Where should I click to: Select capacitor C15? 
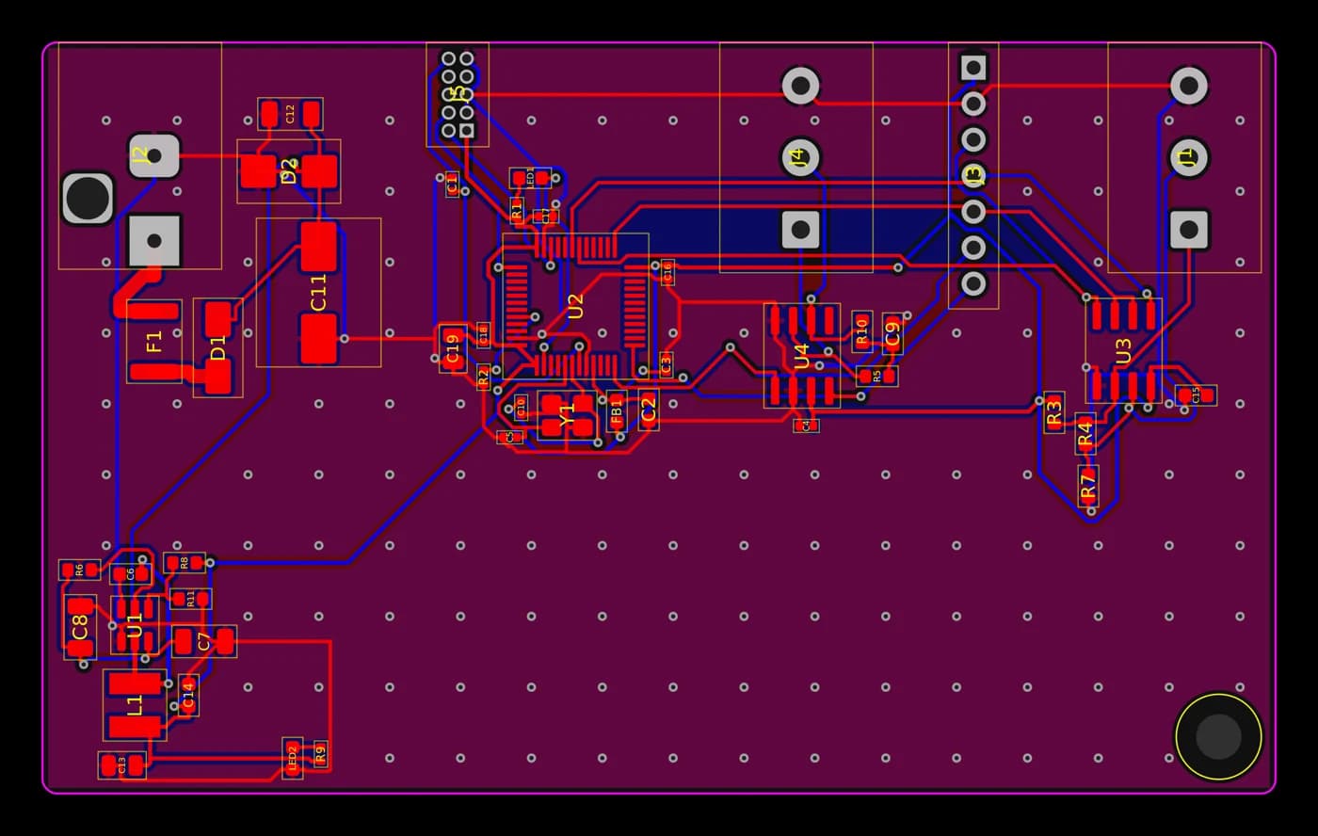point(1196,395)
